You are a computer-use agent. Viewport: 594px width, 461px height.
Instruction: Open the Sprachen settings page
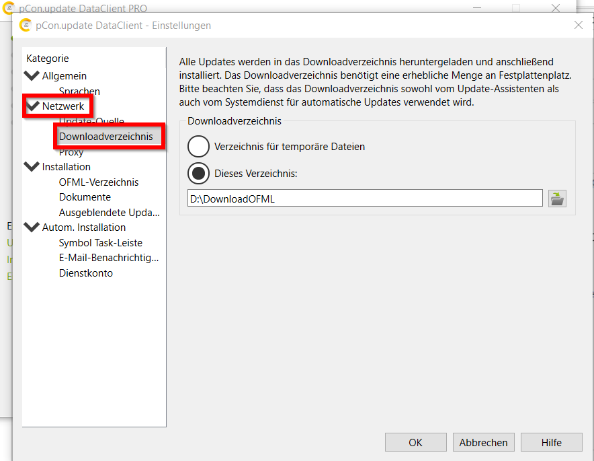point(79,92)
